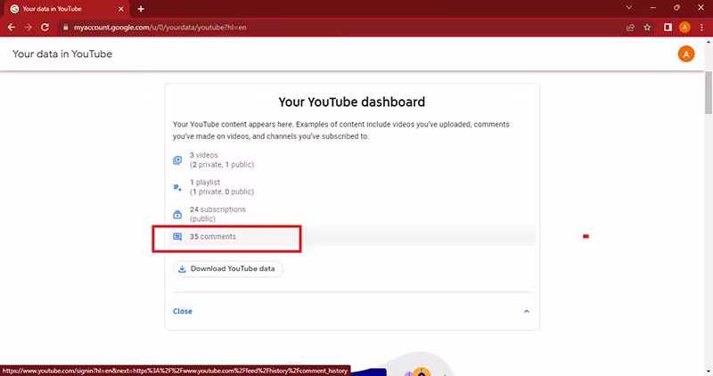Viewport: 713px width, 376px height.
Task: Open the tab search dropdown arrow
Action: coord(629,8)
